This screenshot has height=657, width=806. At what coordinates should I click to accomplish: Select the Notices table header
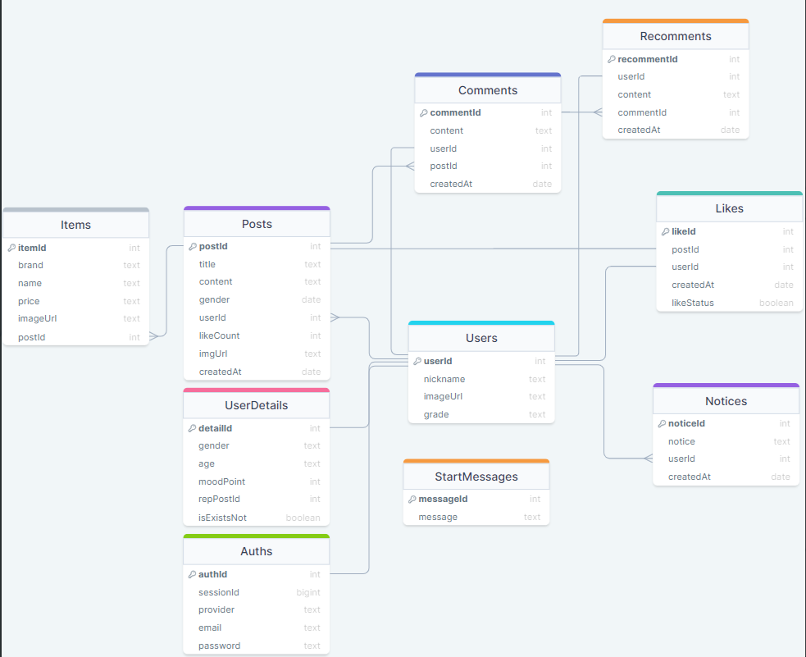[x=726, y=401]
